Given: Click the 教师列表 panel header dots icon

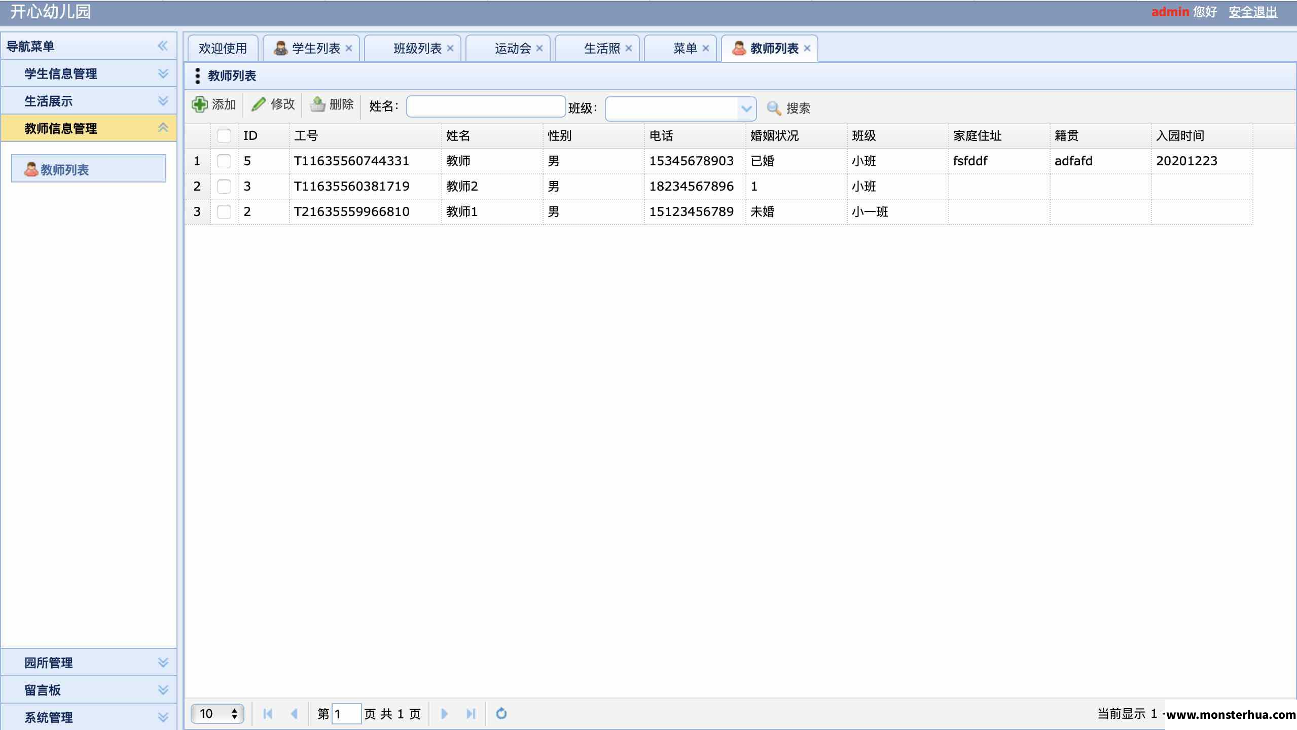Looking at the screenshot, I should pyautogui.click(x=197, y=76).
